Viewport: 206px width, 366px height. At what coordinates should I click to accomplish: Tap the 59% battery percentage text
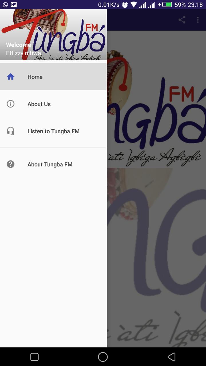pos(180,5)
